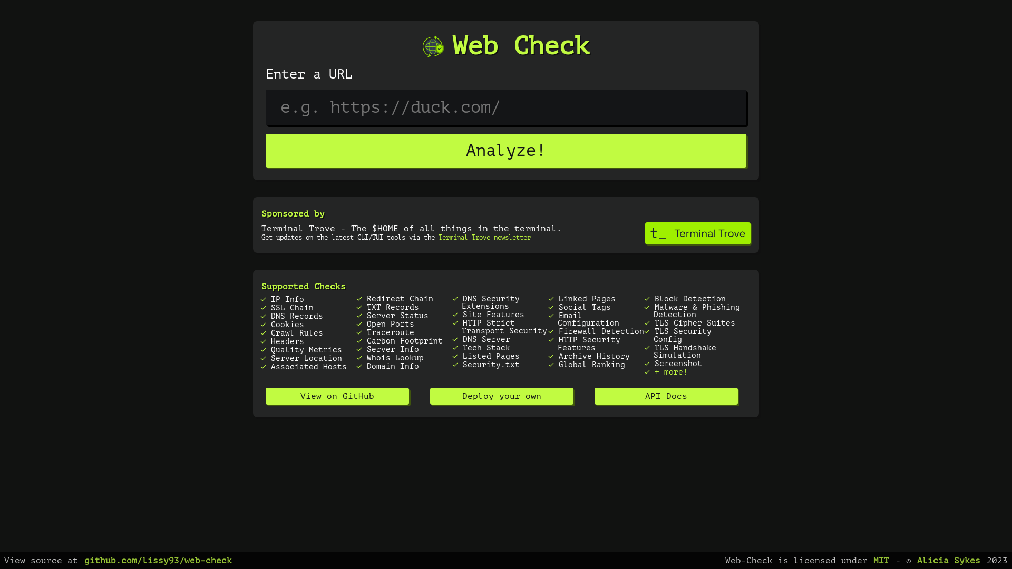This screenshot has height=569, width=1012.
Task: Click 'Archive History' list item
Action: [x=594, y=356]
